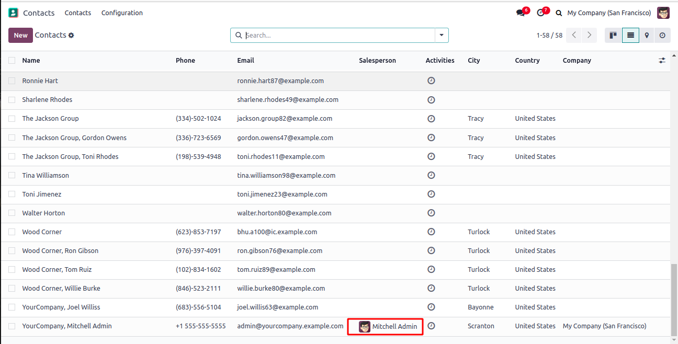678x344 pixels.
Task: Open the user avatar menu
Action: [663, 13]
